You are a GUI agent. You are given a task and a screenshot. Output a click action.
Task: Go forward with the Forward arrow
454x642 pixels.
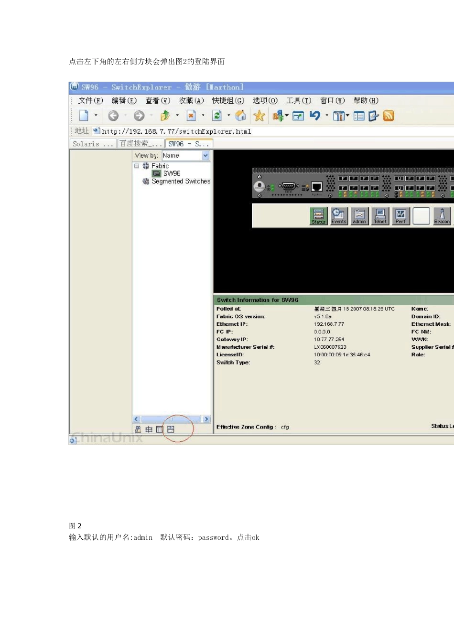click(x=139, y=116)
